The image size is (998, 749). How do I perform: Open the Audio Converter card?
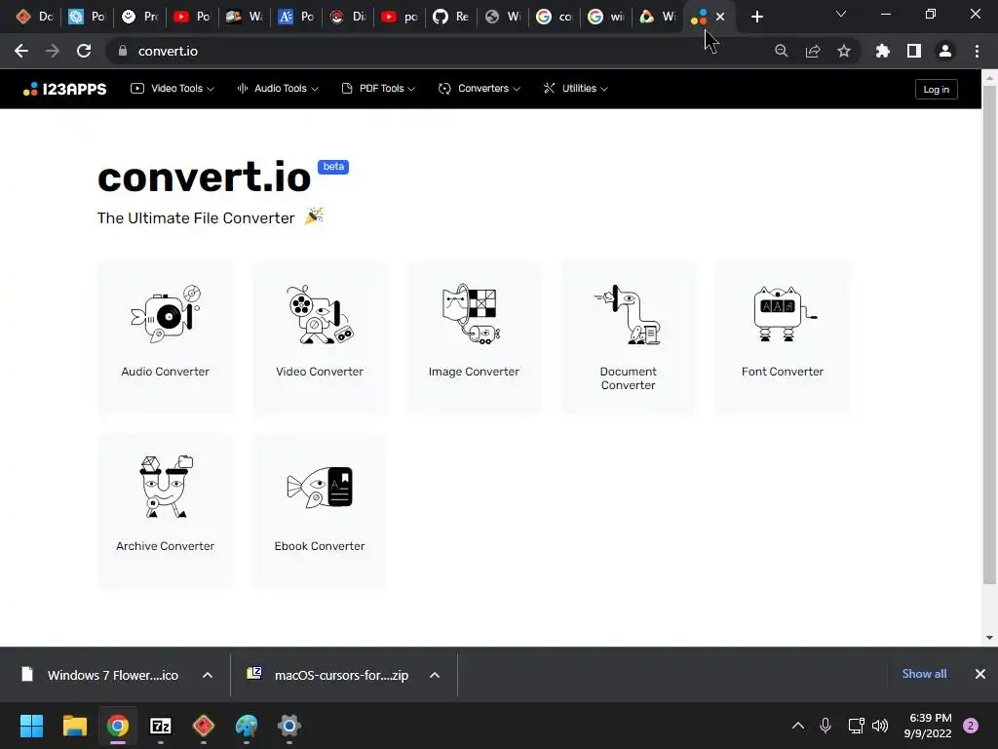tap(166, 337)
